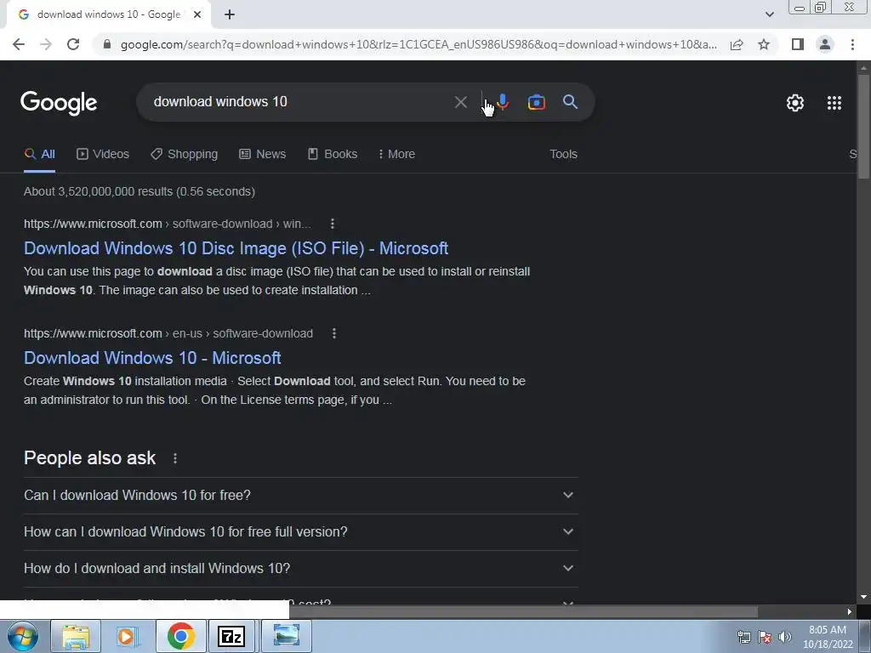Open the Windows Start menu
Image resolution: width=871 pixels, height=653 pixels.
(22, 636)
